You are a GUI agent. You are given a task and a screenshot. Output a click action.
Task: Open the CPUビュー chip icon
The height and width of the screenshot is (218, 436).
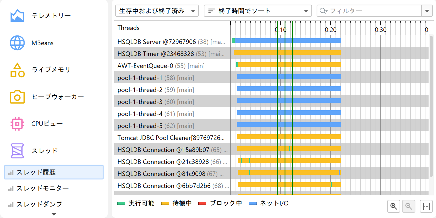click(17, 124)
